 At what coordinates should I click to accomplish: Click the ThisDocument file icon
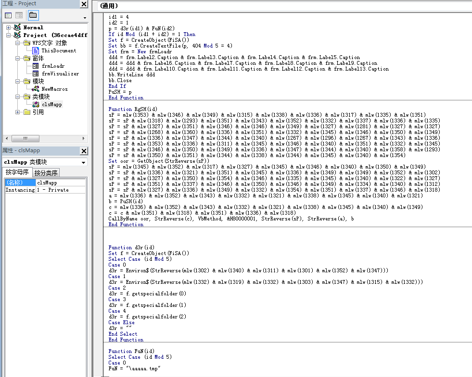click(36, 50)
